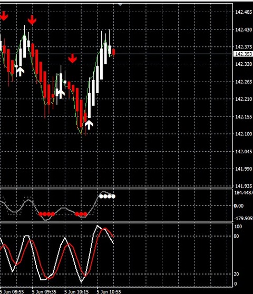Viewport: 253px width, 294px height.
Task: Click white buy arrow overlapping candles near 142.210
Action: [61, 93]
